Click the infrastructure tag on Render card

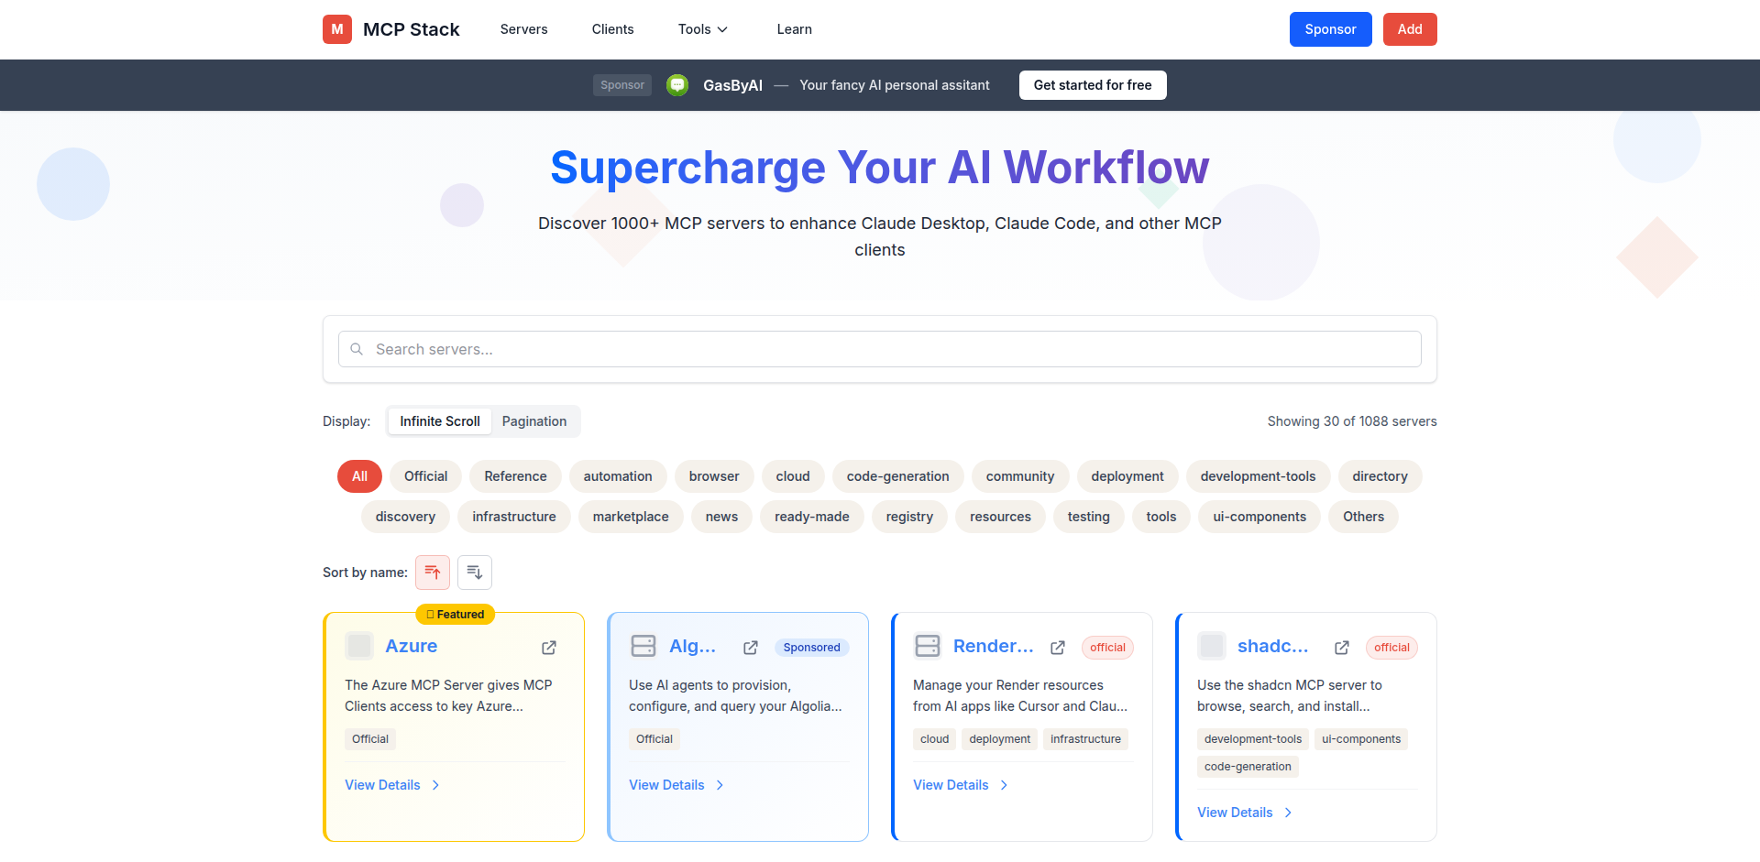tap(1085, 739)
